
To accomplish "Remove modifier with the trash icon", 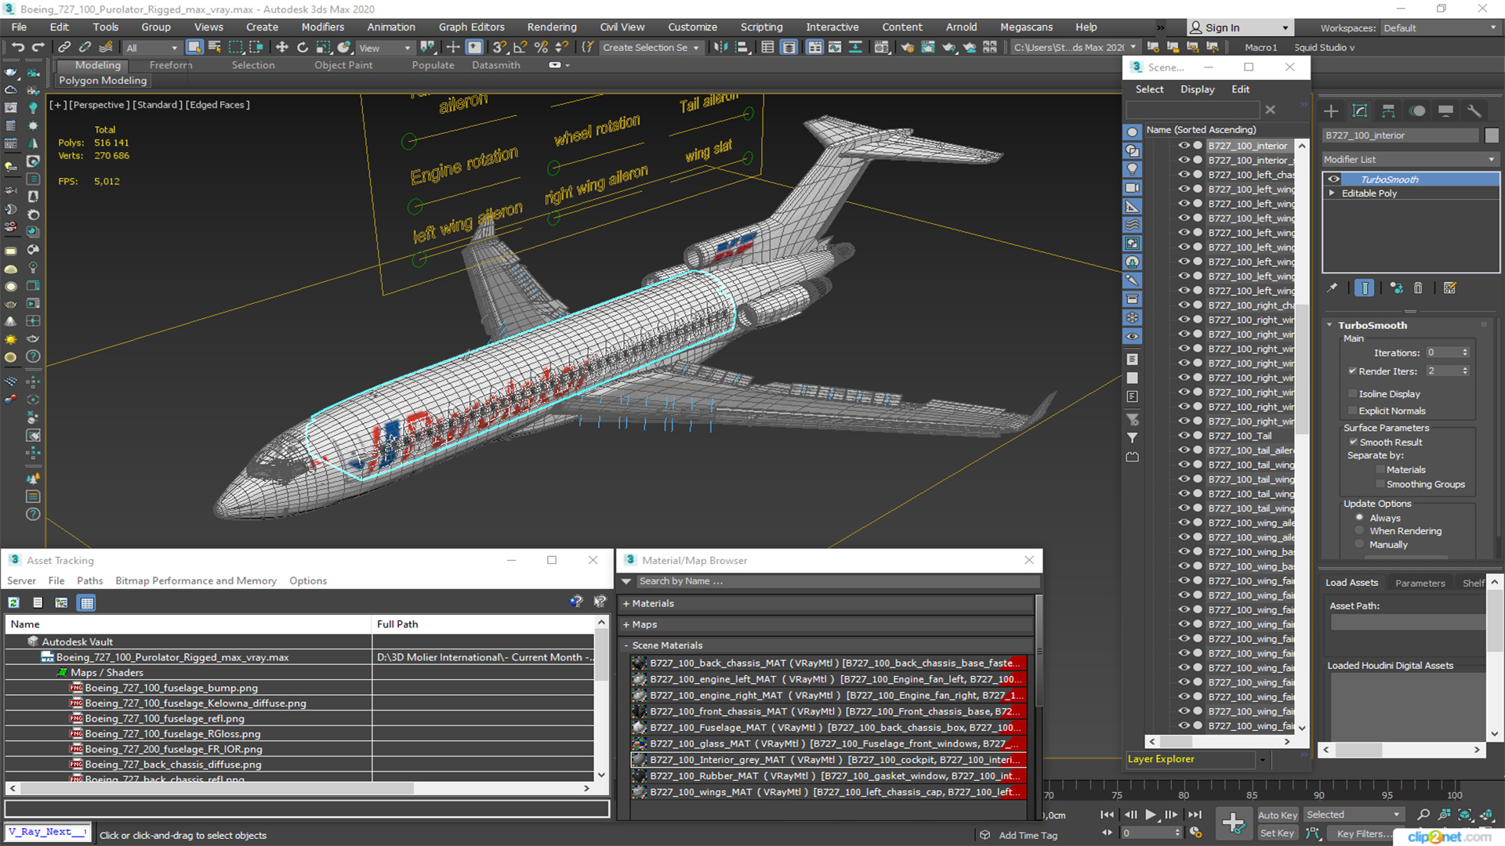I will pos(1418,288).
